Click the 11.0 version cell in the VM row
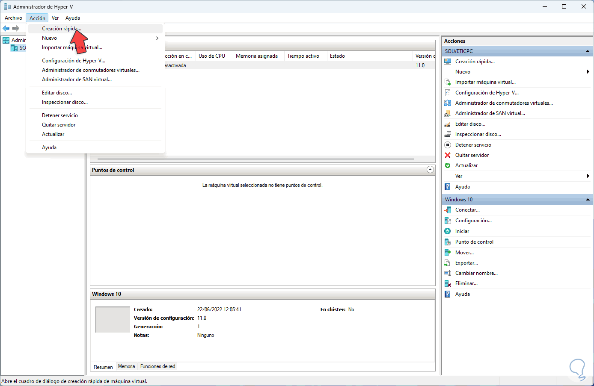Viewport: 594px width, 386px height. pyautogui.click(x=420, y=65)
